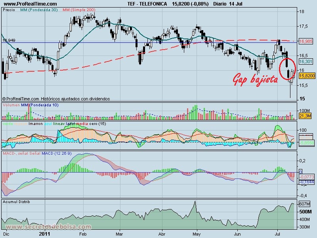
Task: Click the Feb date axis label
Action: click(83, 234)
